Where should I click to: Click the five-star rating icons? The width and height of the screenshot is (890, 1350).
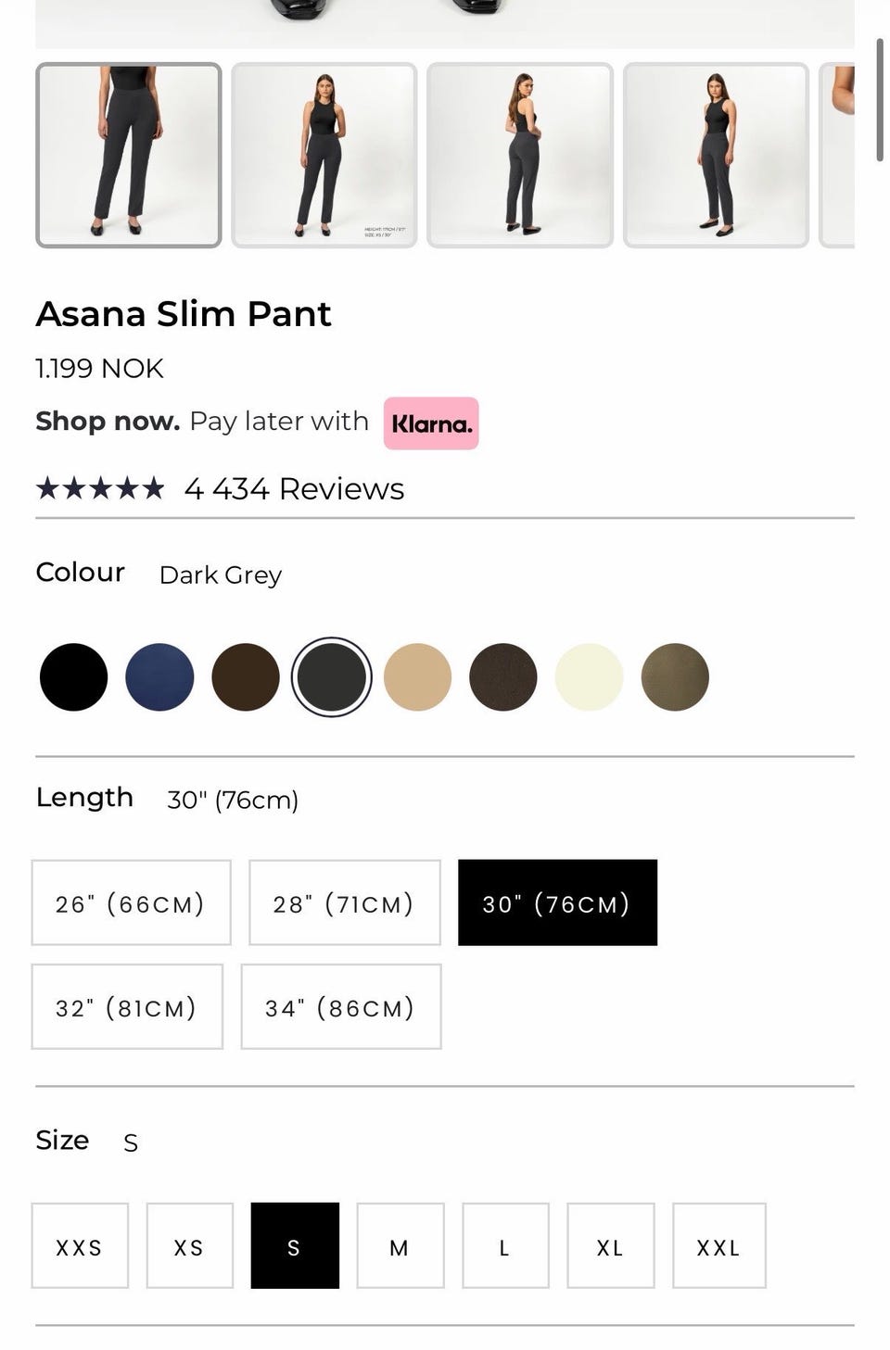(x=100, y=488)
